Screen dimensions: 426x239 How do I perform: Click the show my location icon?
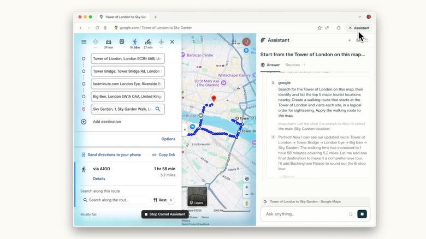[x=247, y=178]
